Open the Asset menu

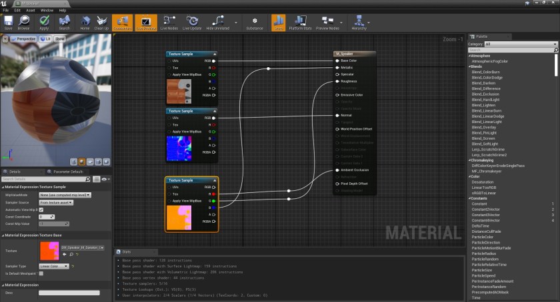[x=30, y=11]
